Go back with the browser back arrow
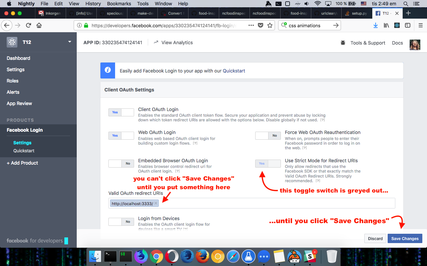427x266 pixels. tap(7, 25)
